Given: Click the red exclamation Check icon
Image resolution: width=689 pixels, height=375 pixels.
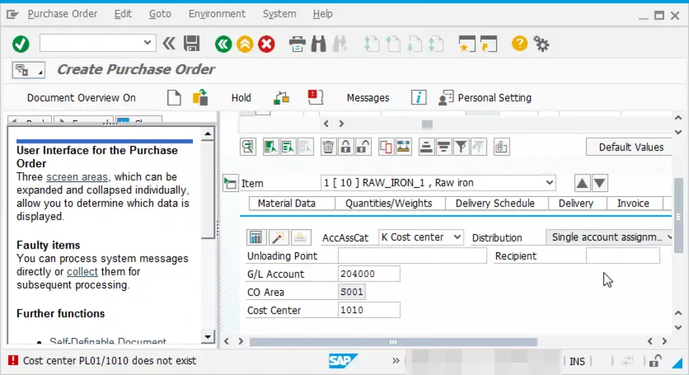Looking at the screenshot, I should coord(316,97).
